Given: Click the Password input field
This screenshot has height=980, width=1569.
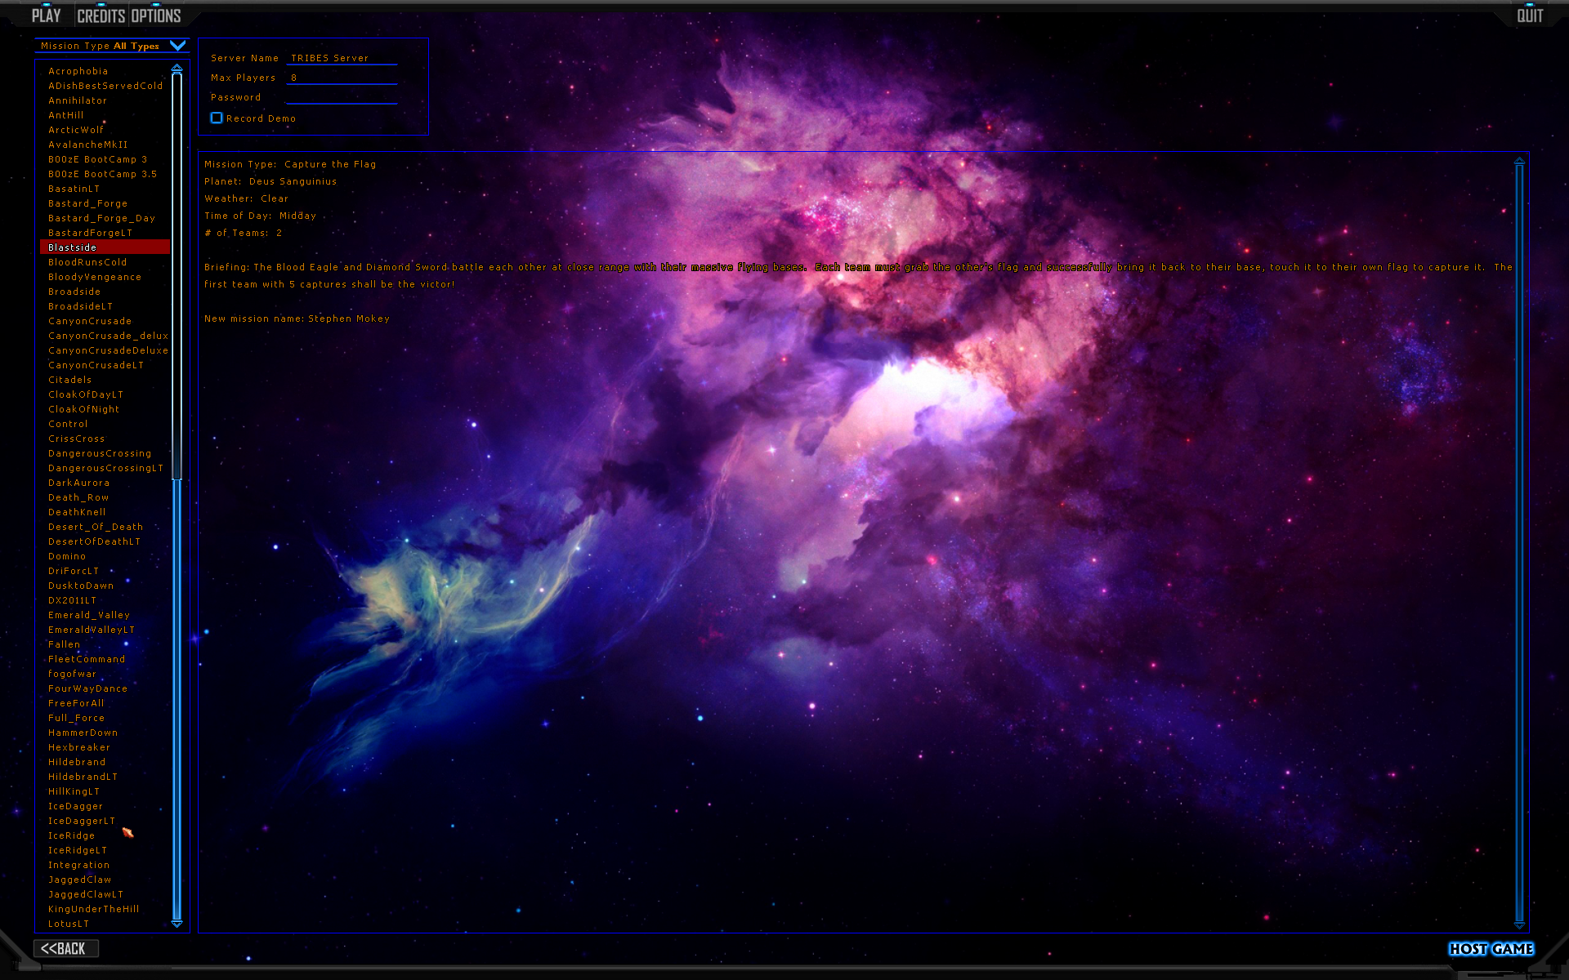Looking at the screenshot, I should coord(342,97).
